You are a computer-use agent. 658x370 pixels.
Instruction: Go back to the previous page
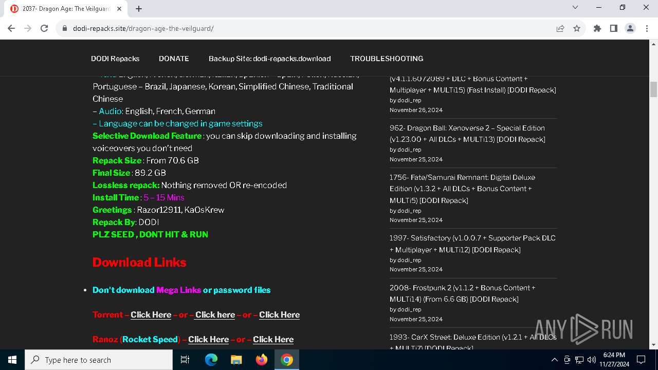[x=11, y=28]
